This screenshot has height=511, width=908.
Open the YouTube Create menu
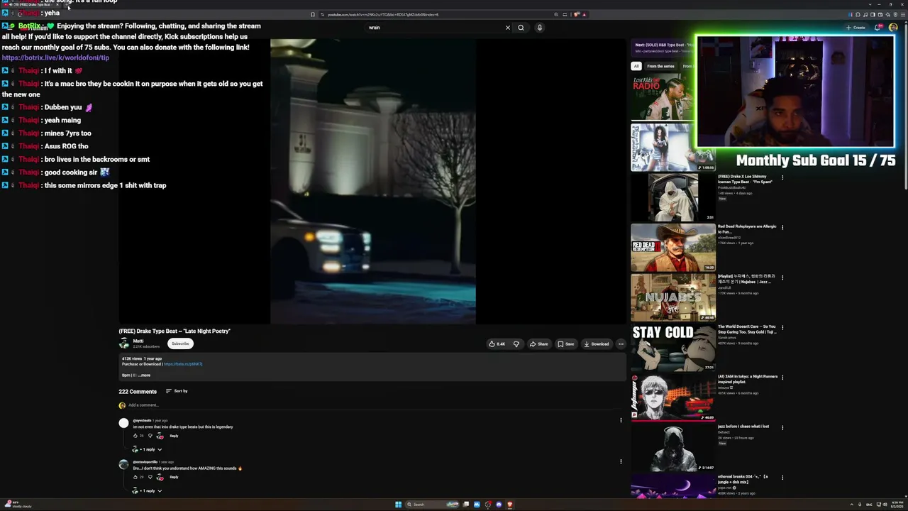[856, 28]
